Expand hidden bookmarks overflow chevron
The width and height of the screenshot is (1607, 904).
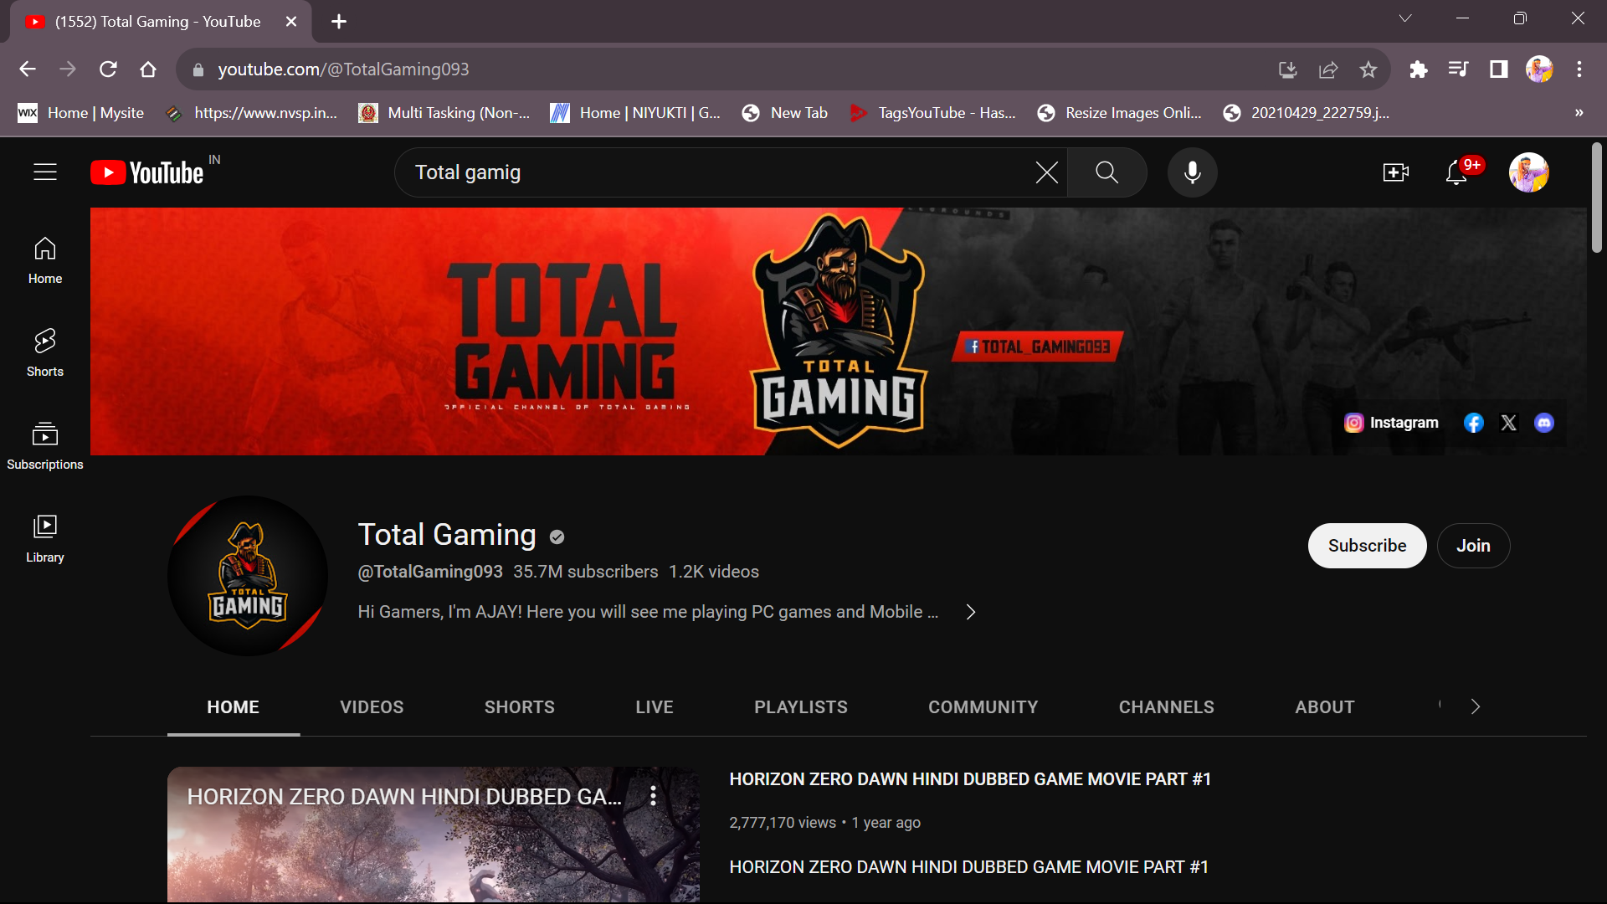[x=1579, y=113]
